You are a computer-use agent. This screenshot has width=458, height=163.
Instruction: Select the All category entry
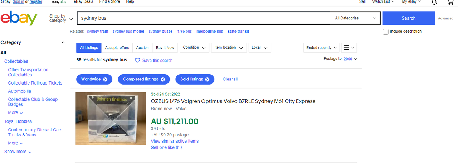pos(3,53)
